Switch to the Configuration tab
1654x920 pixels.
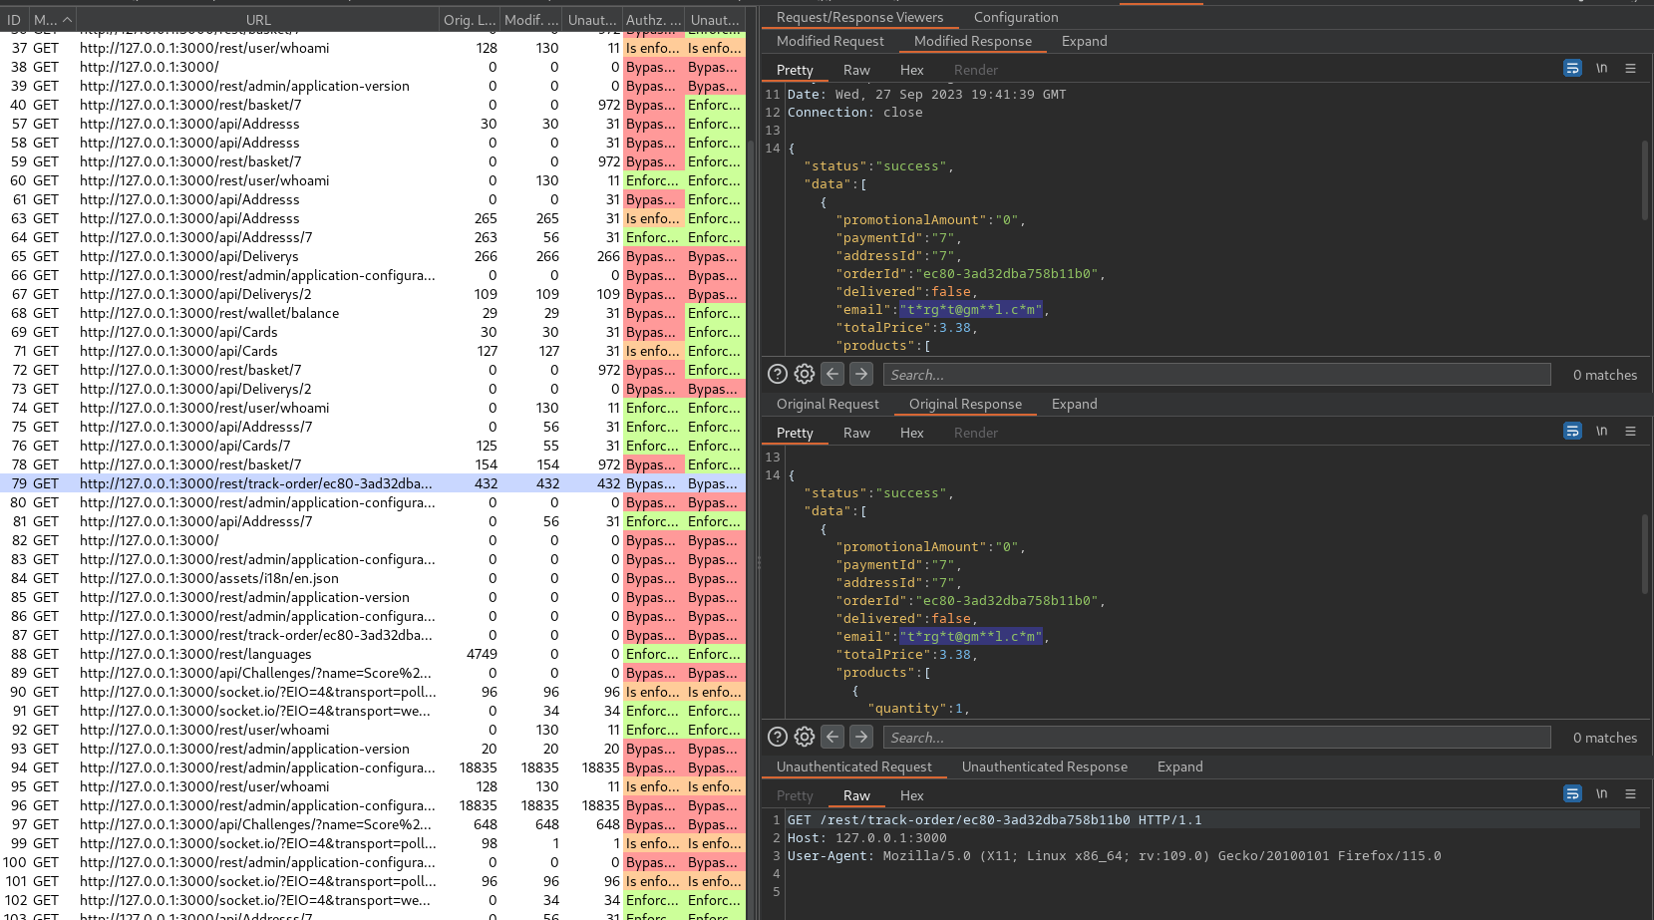click(1016, 17)
